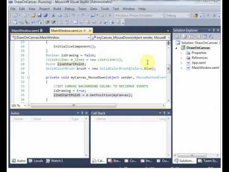Image resolution: width=229 pixels, height=172 pixels.
Task: Click the code editor horizontal scrollbar thumb
Action: 73,106
